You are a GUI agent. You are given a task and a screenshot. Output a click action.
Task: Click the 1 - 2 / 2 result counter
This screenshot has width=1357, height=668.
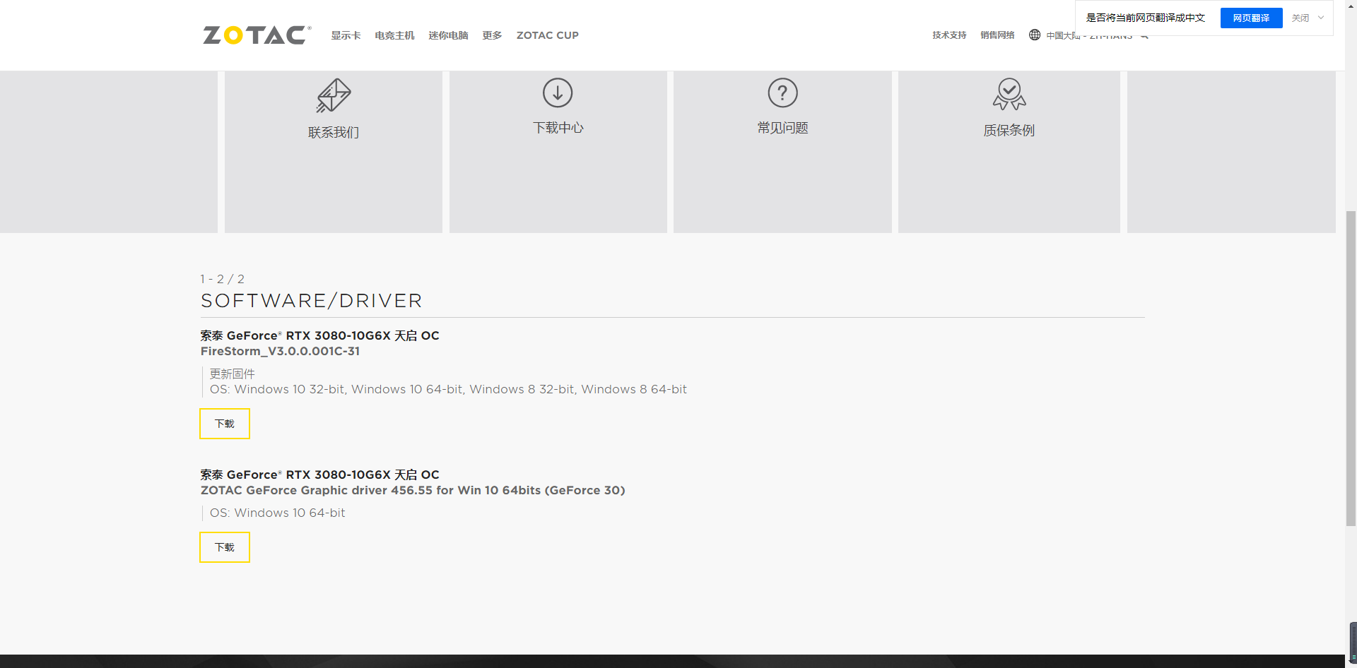tap(222, 279)
